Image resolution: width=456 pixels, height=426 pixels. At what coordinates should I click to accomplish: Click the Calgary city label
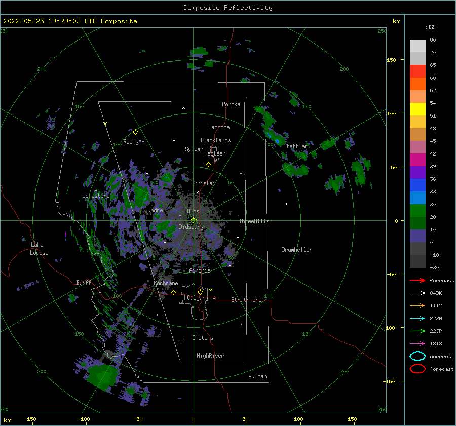[x=198, y=298]
